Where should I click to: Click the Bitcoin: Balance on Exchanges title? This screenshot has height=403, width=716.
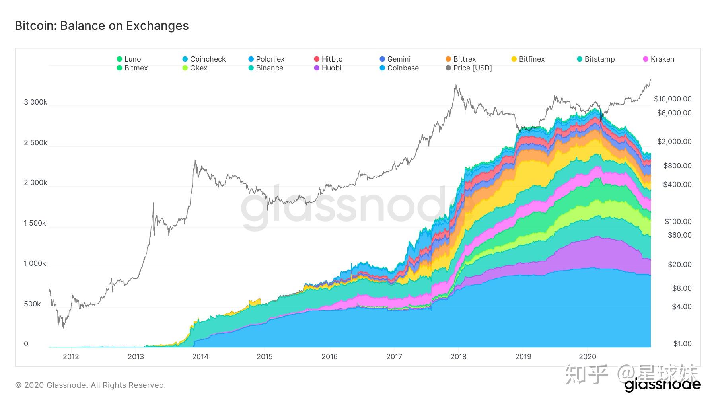click(102, 26)
